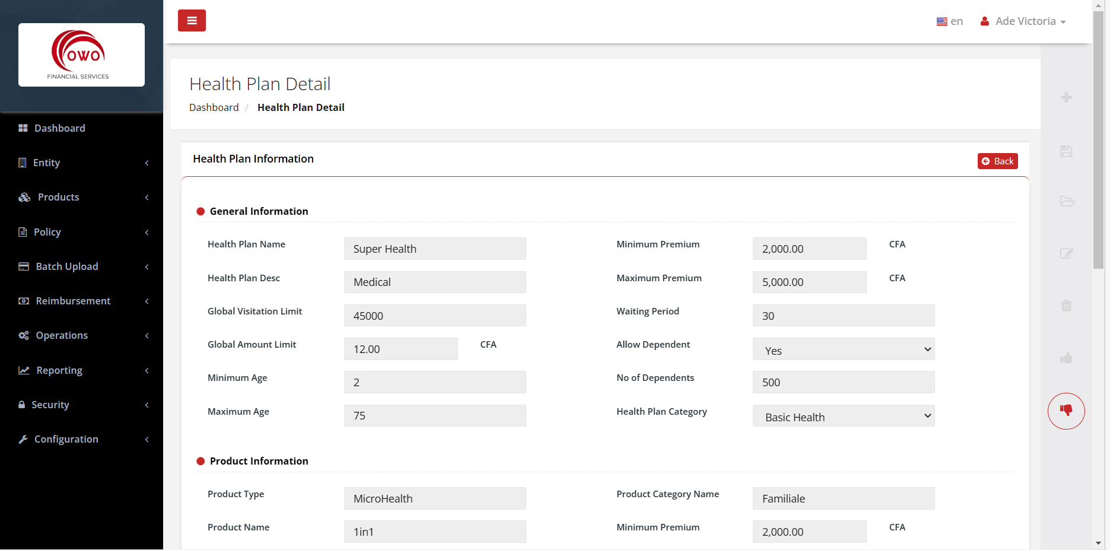Open the Allow Dependent dropdown
The height and width of the screenshot is (550, 1110).
[x=844, y=349]
